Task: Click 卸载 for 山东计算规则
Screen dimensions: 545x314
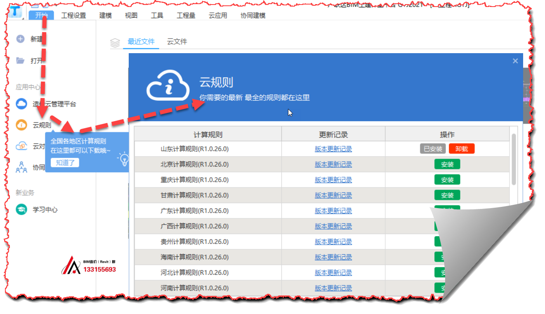Action: [462, 149]
